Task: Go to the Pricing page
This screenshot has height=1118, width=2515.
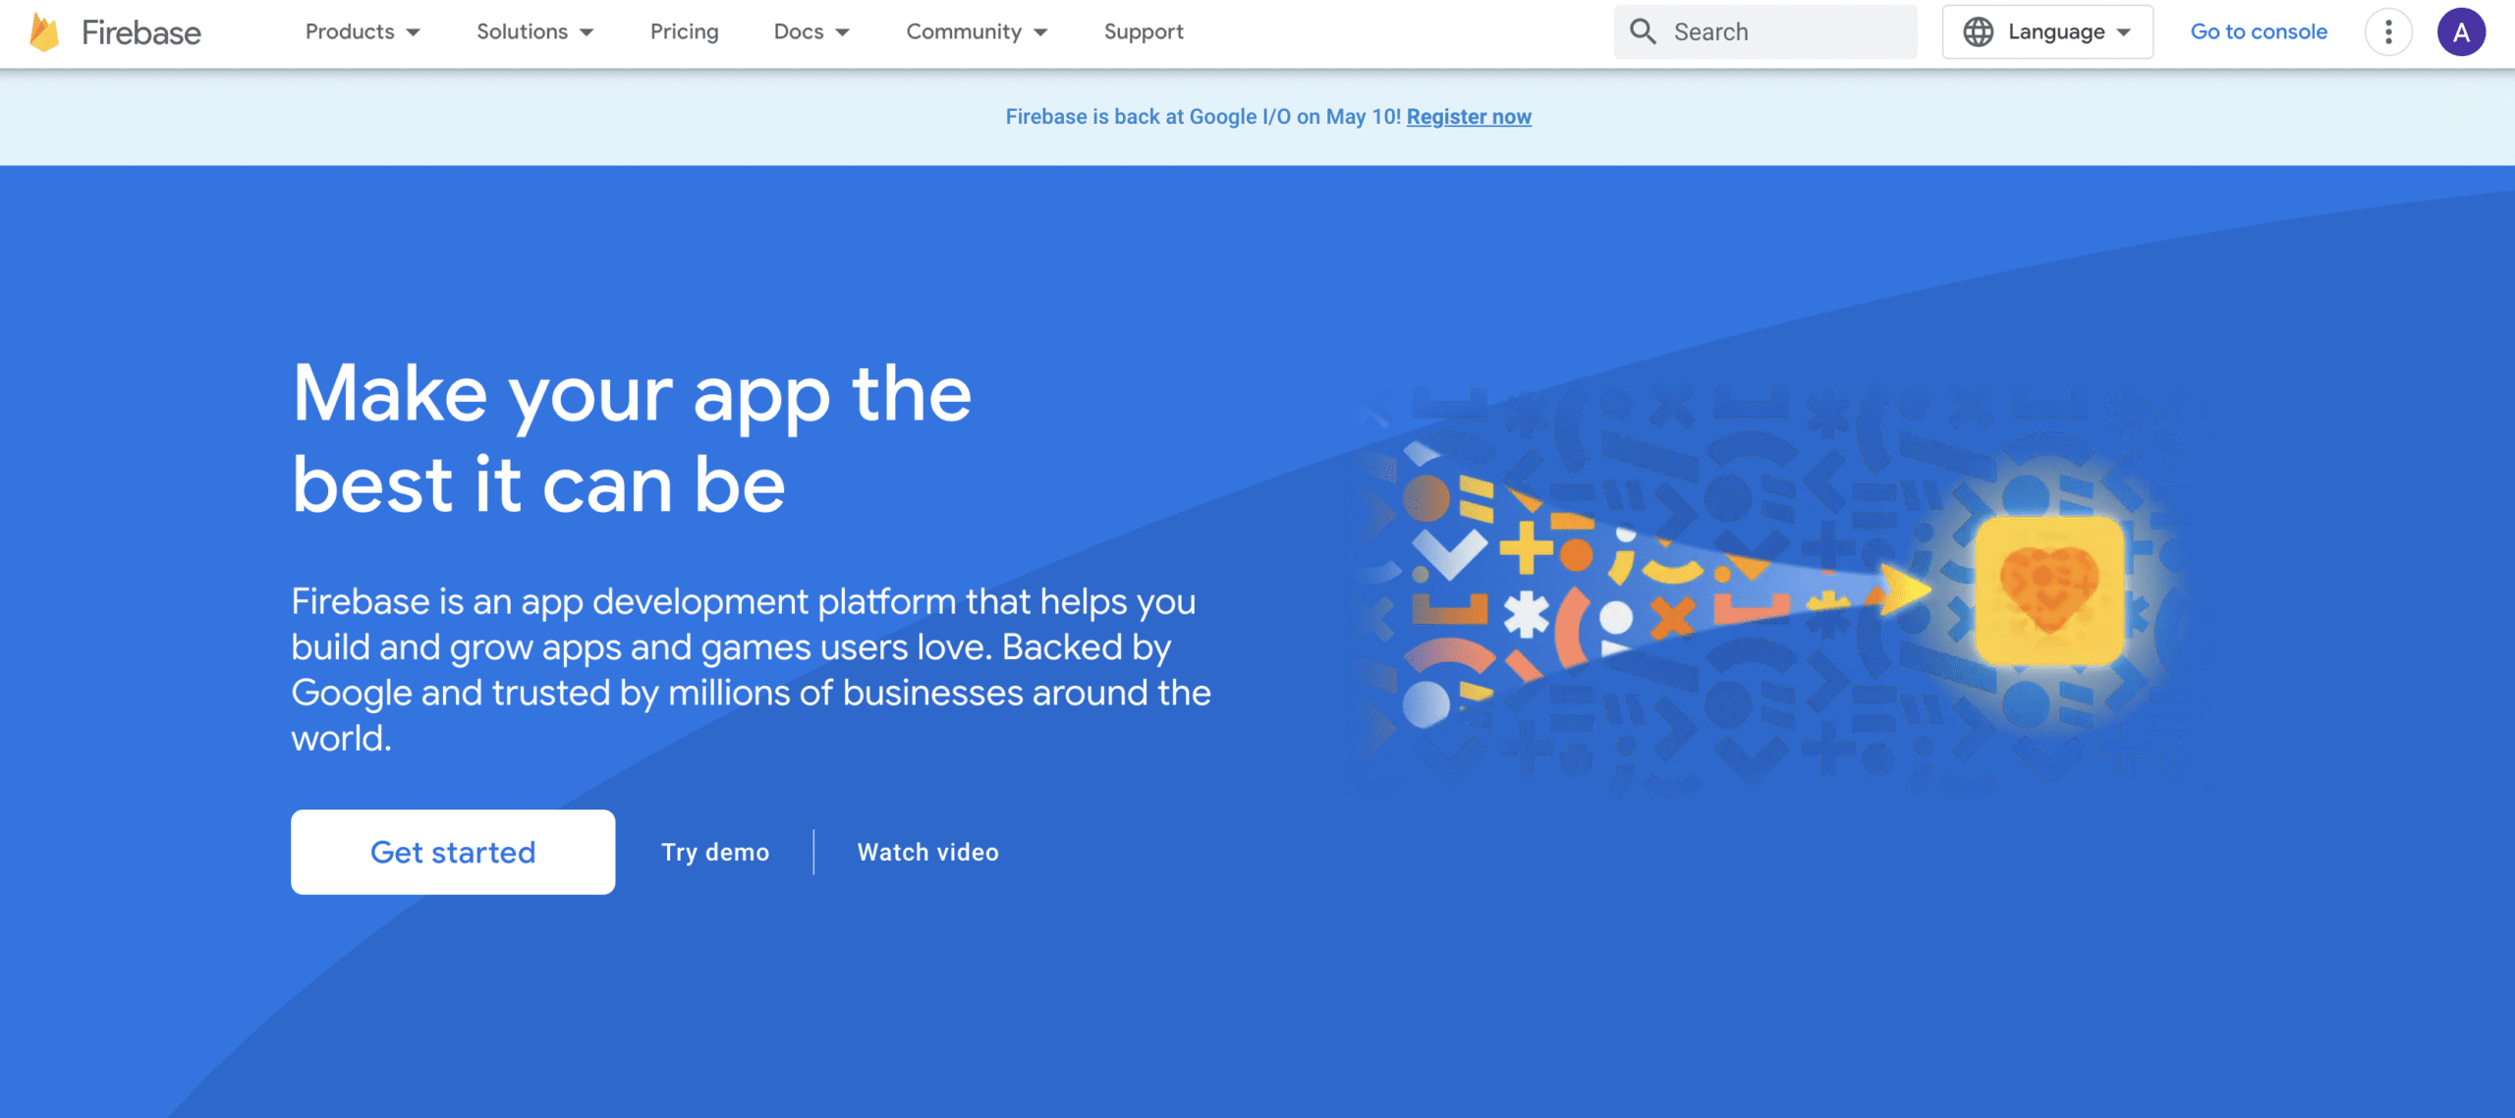Action: 684,31
